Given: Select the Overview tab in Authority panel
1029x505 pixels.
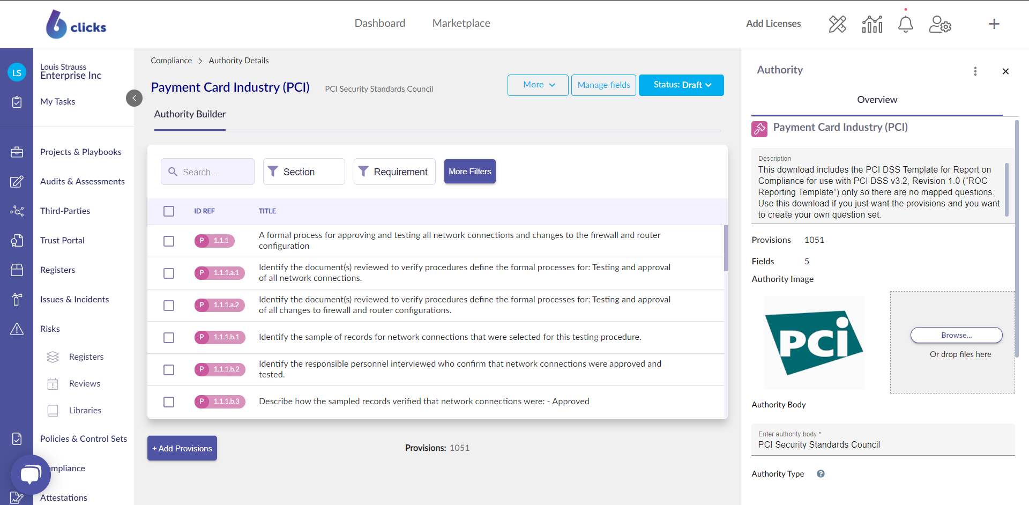Looking at the screenshot, I should 877,100.
